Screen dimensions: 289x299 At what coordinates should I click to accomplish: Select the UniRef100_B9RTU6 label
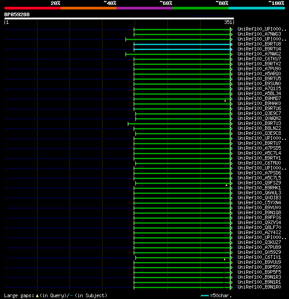[259, 108]
